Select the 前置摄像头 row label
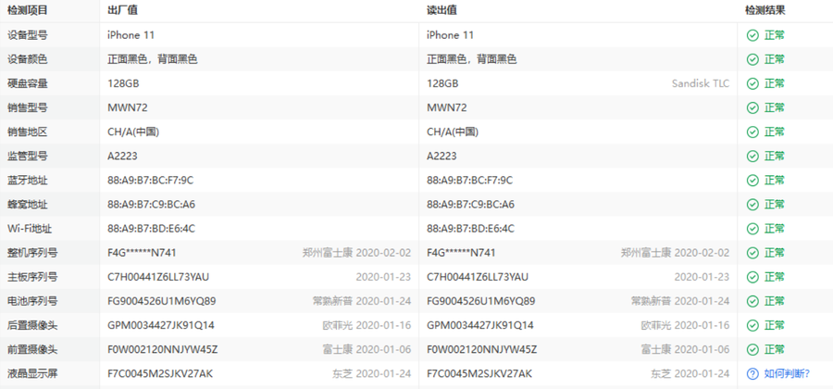This screenshot has height=389, width=833. (x=31, y=350)
